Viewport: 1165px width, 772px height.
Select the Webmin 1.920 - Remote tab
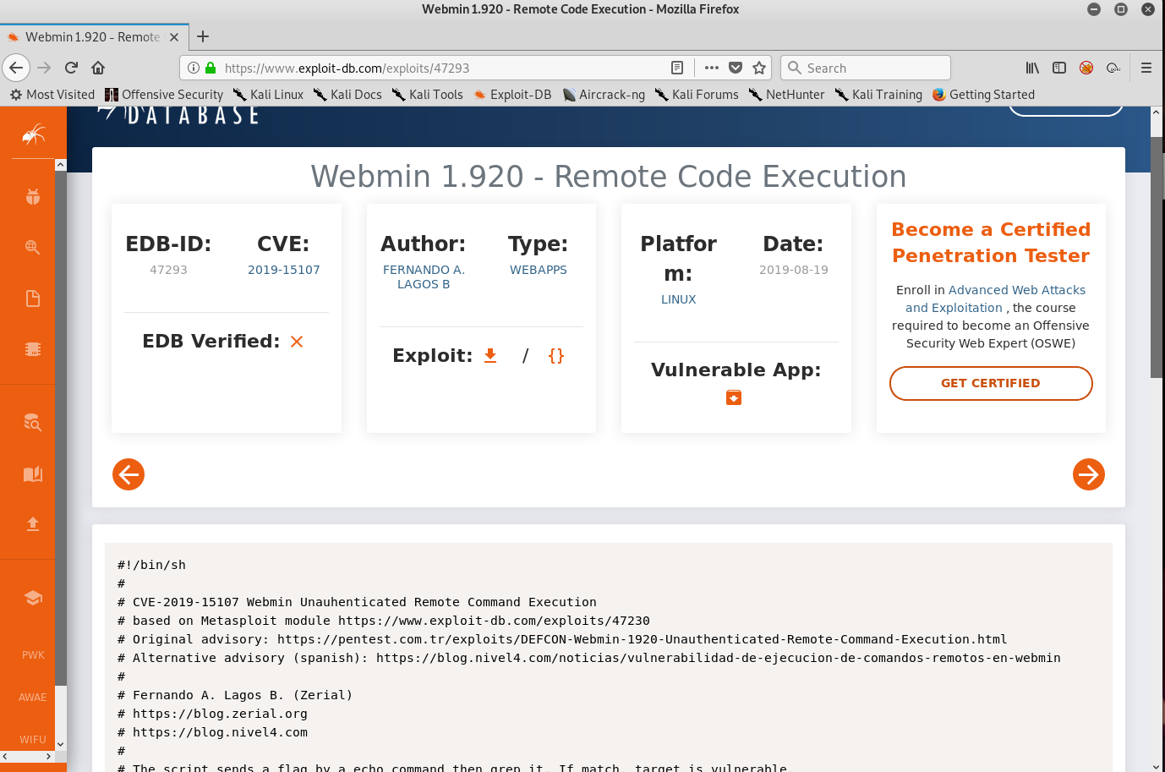tap(93, 37)
